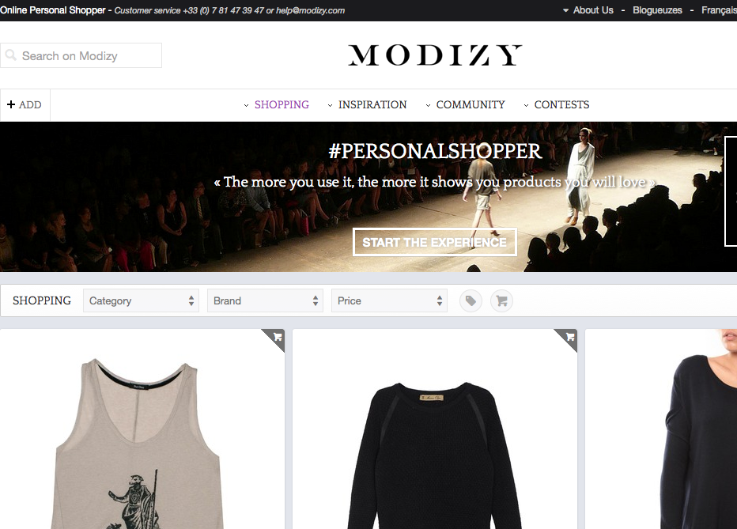Image resolution: width=737 pixels, height=529 pixels.
Task: Open the Price dropdown
Action: coord(389,300)
